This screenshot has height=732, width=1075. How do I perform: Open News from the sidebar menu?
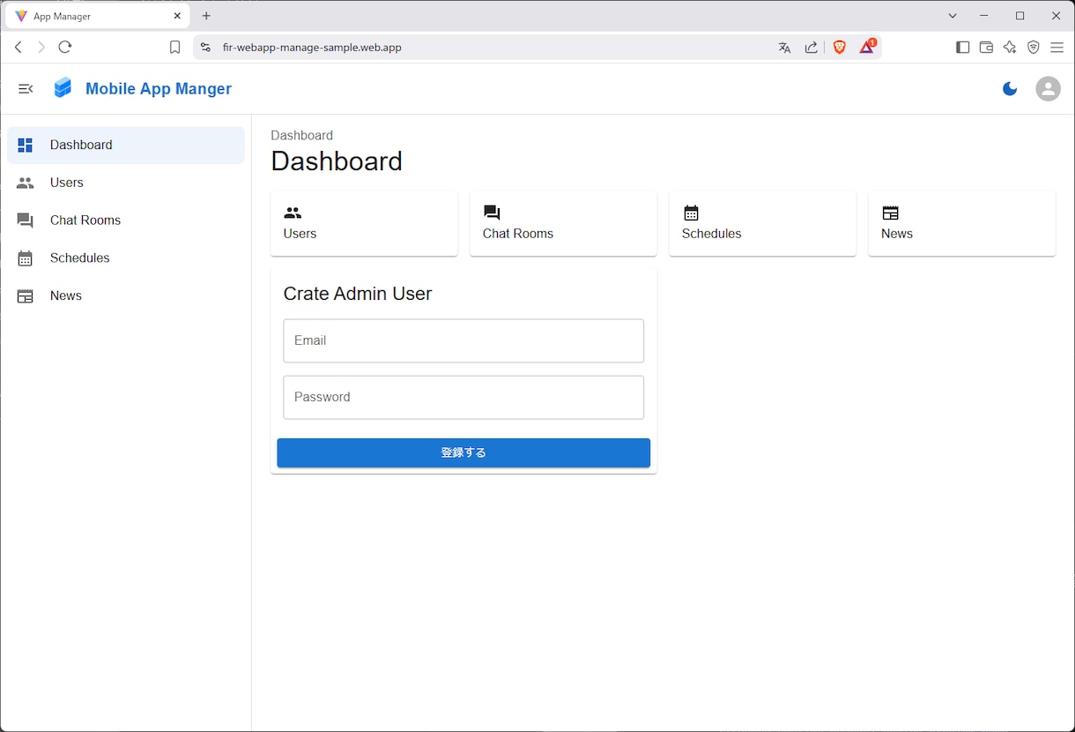click(x=126, y=296)
